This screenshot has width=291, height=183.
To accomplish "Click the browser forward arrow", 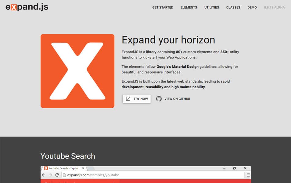I will (x=50, y=175).
